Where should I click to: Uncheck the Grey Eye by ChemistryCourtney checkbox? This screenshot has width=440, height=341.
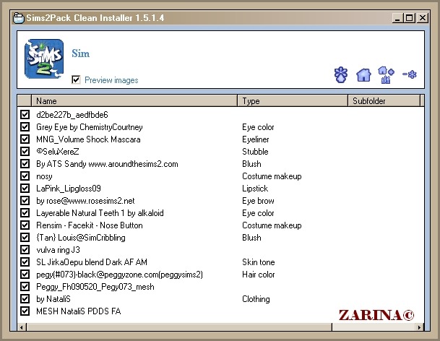pyautogui.click(x=25, y=127)
